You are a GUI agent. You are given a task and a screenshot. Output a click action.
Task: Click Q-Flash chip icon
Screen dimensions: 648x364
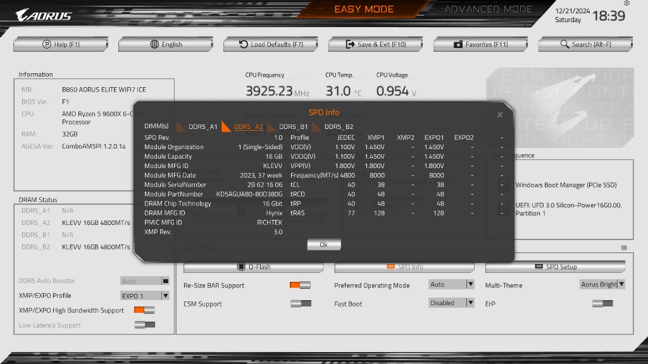pyautogui.click(x=241, y=267)
